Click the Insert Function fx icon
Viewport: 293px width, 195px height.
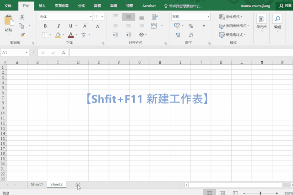click(x=63, y=53)
